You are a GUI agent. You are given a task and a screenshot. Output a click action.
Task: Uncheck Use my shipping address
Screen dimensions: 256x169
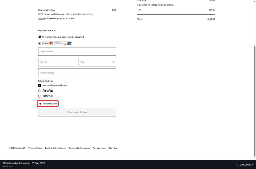click(x=39, y=85)
